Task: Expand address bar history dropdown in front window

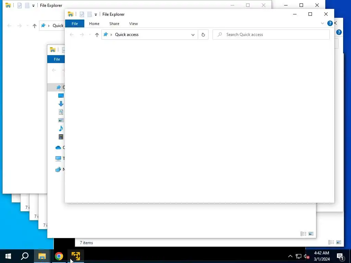Action: 193,35
